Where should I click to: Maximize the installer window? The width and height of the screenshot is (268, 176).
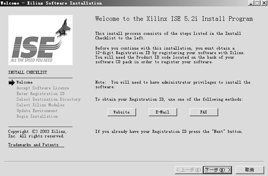pyautogui.click(x=257, y=3)
